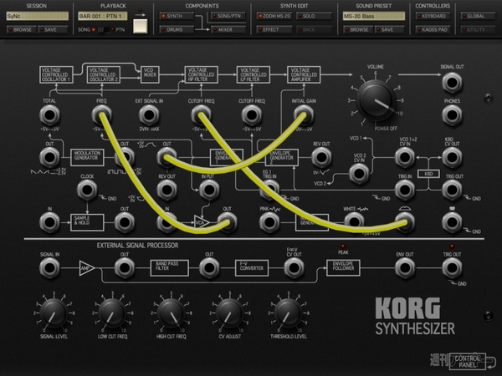Image resolution: width=502 pixels, height=376 pixels.
Task: Click the PINK noise jack
Action: (x=269, y=222)
